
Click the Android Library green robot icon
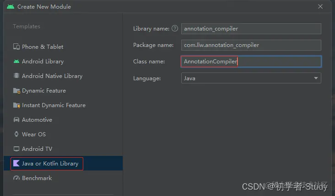point(16,61)
